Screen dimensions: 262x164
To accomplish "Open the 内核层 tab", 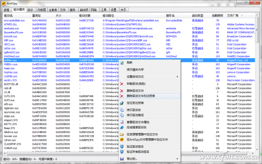I will pos(42,10).
